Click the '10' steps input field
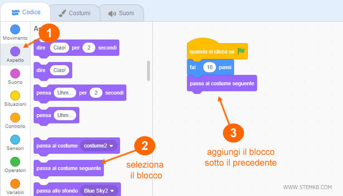343x196 pixels. 210,67
